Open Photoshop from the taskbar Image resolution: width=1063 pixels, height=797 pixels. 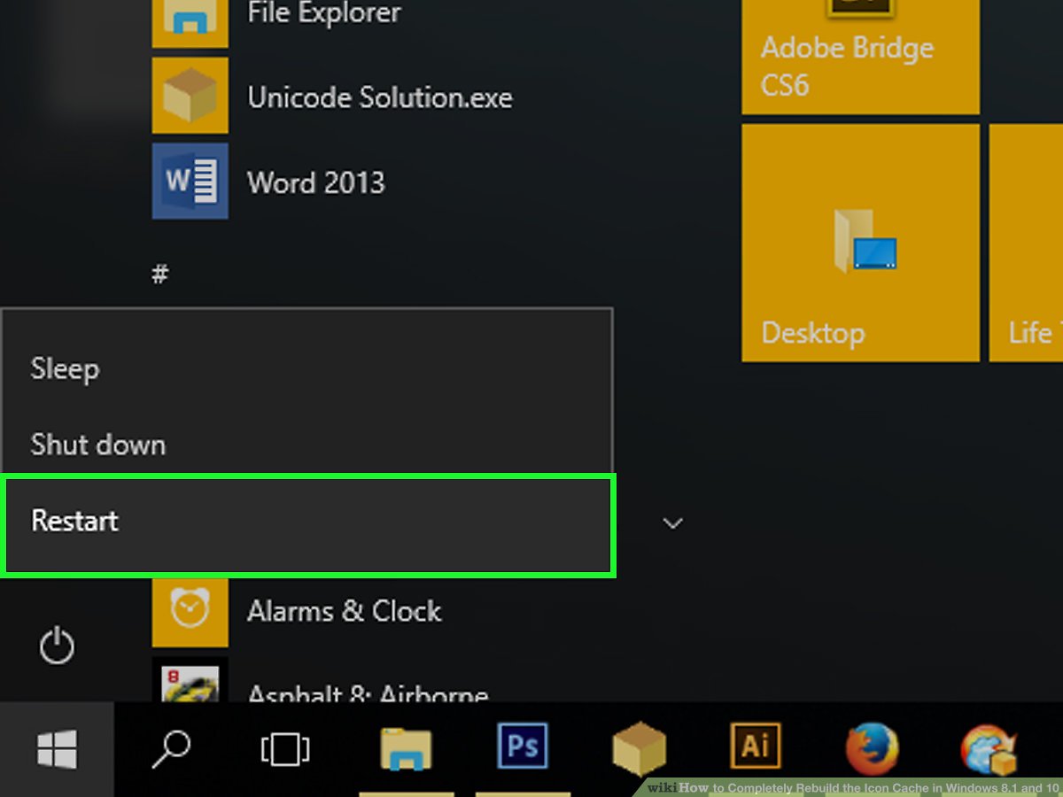tap(522, 748)
